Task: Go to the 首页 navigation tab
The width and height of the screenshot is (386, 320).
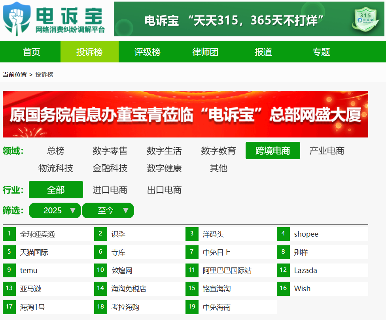Action: click(30, 52)
